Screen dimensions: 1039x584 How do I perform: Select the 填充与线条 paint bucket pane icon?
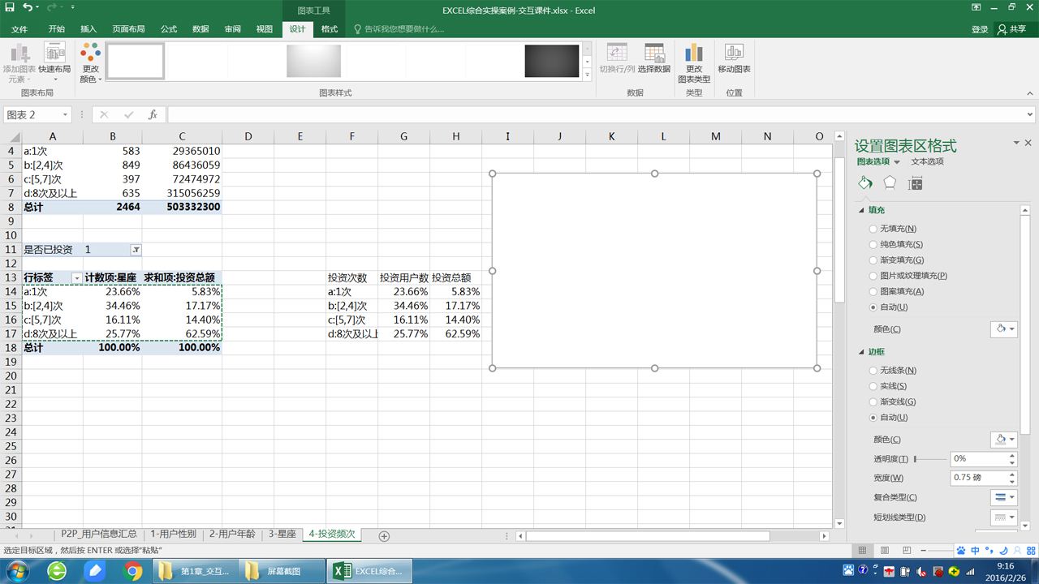tap(865, 183)
